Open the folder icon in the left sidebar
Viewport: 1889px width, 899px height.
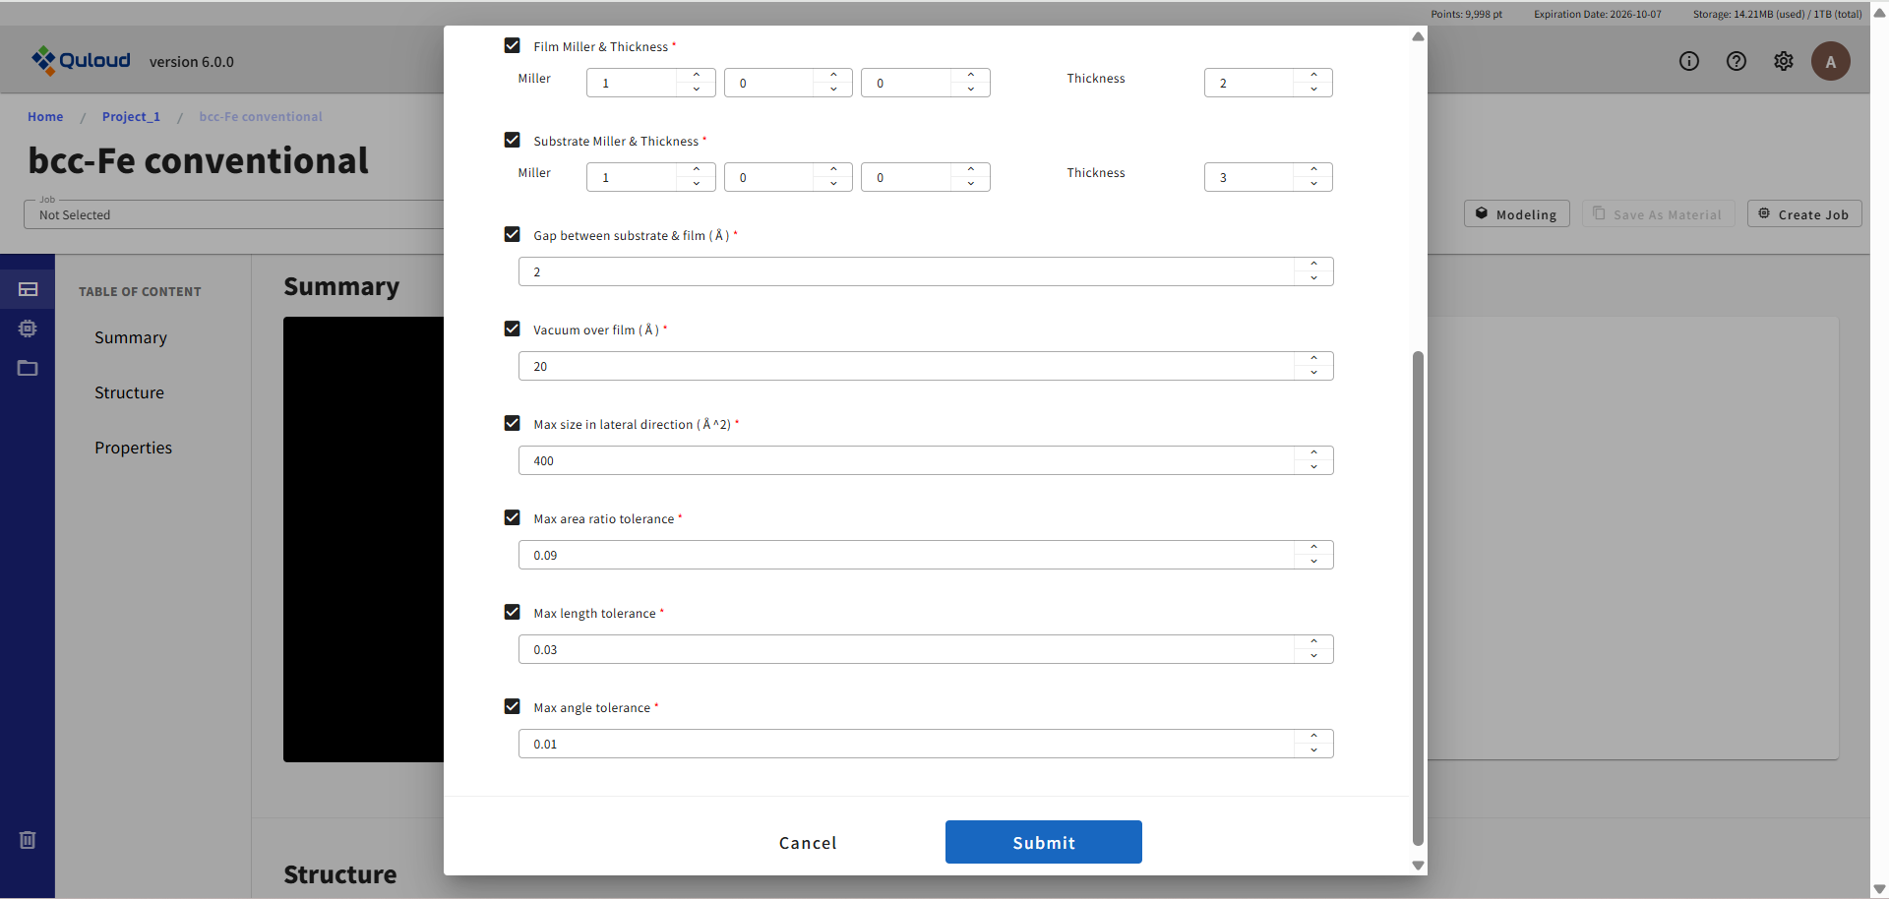[28, 368]
